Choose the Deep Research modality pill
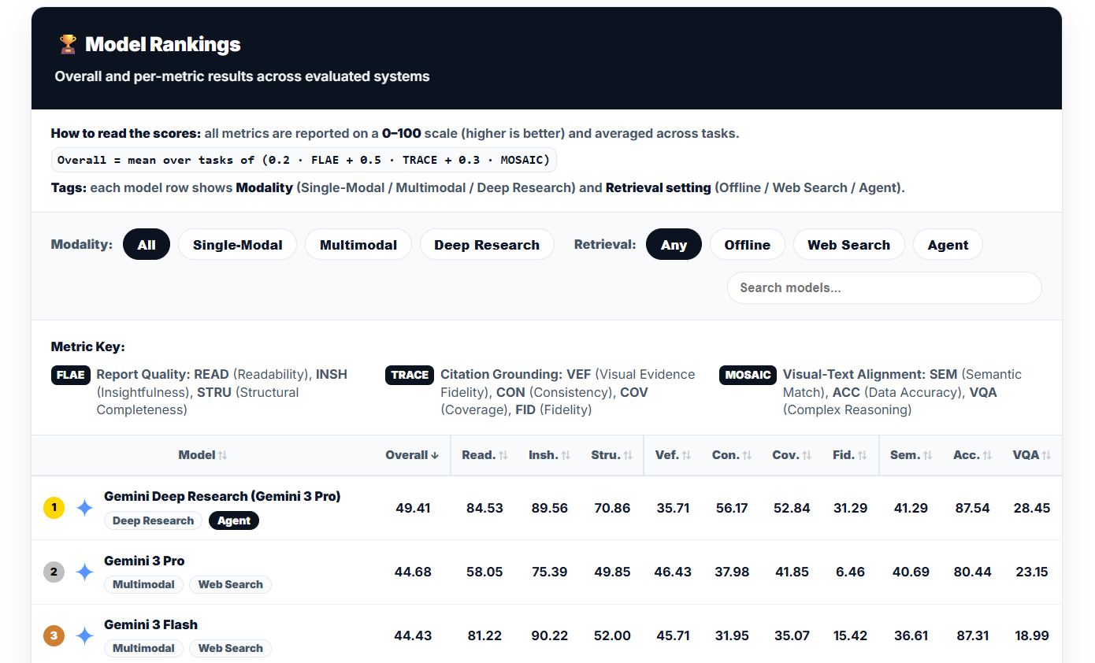The image size is (1095, 663). coord(487,245)
